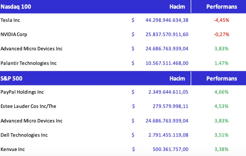Click the dollar sign in Kenvue row

[134, 149]
